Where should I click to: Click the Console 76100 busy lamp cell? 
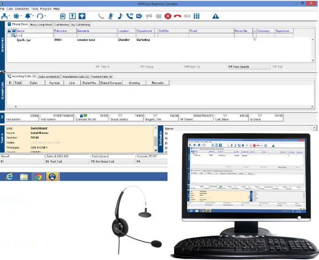click(x=92, y=117)
